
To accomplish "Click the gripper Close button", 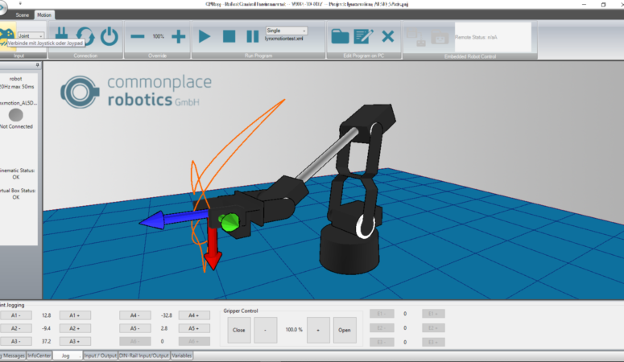I will pos(239,330).
